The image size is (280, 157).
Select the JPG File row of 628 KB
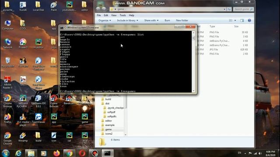coord(223,49)
